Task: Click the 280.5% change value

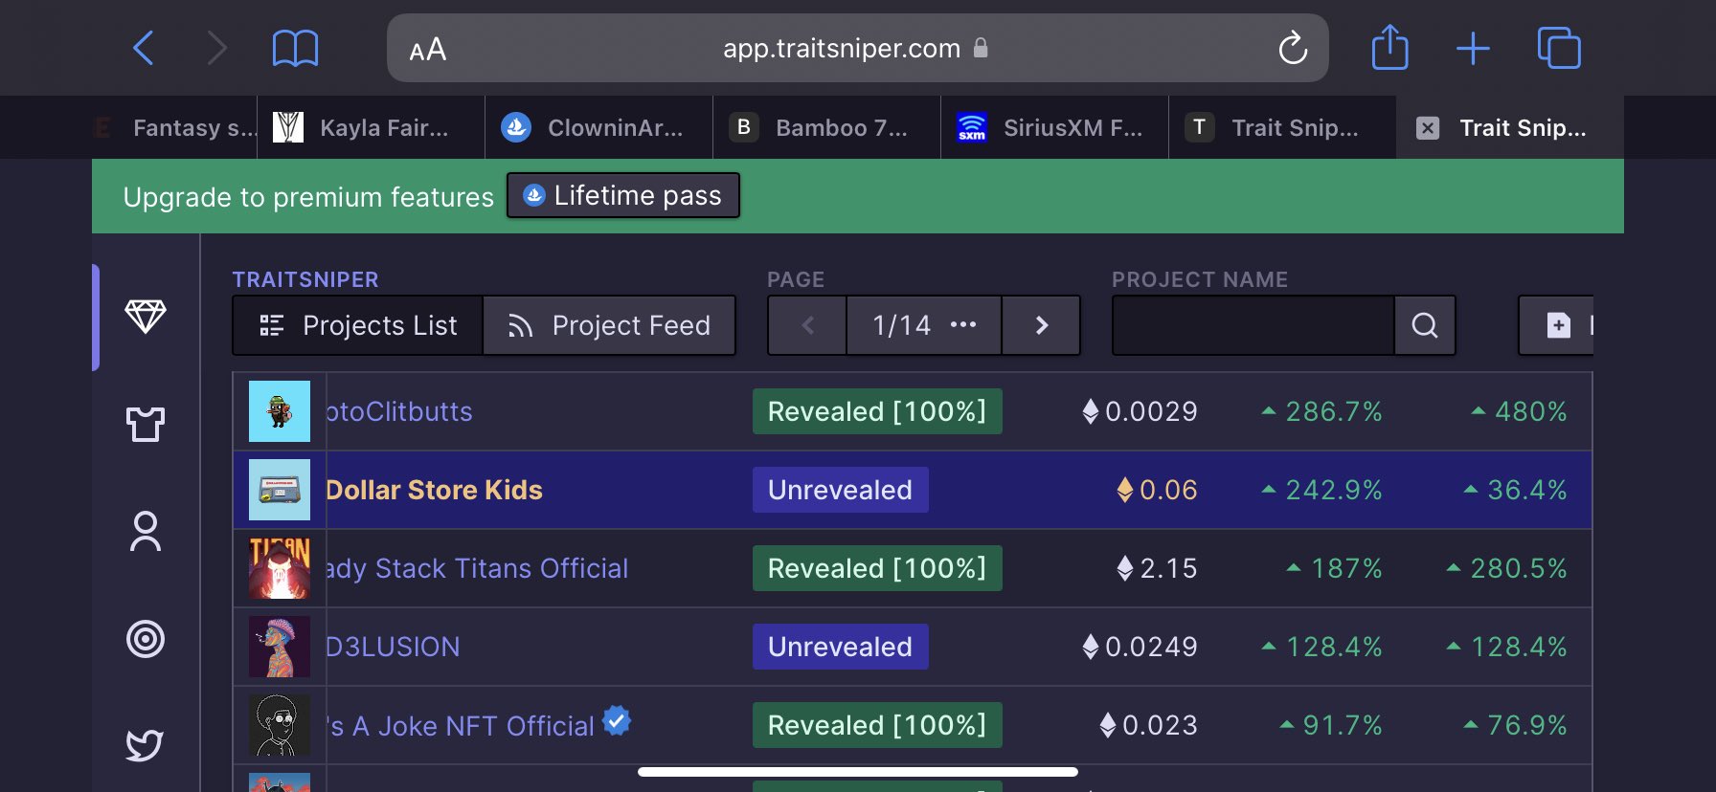Action: (x=1519, y=568)
